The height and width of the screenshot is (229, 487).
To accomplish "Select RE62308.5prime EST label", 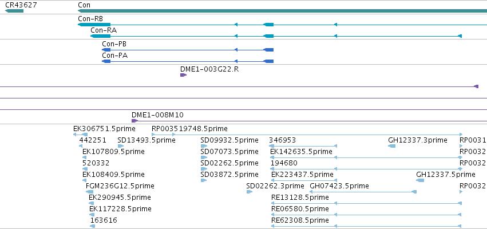I will (300, 220).
